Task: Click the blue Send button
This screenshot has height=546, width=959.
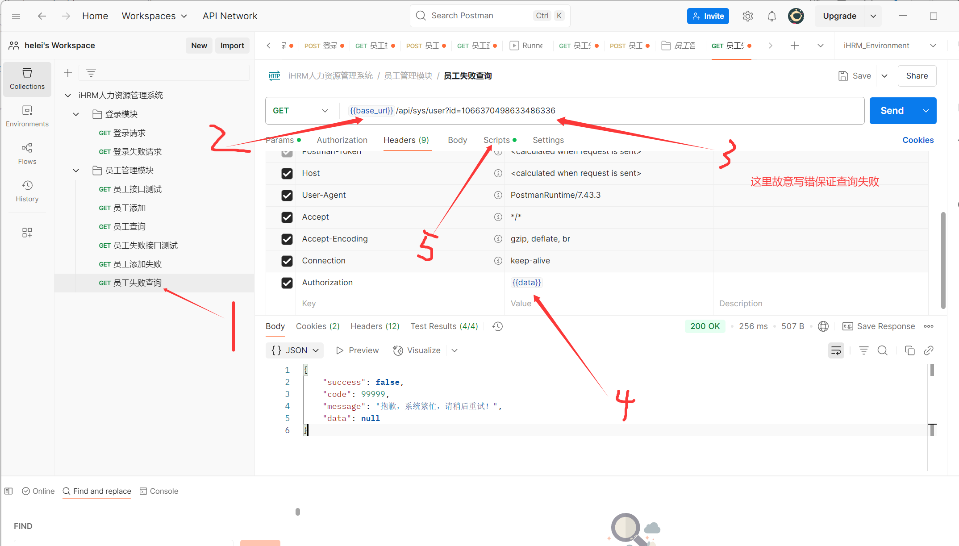Action: pos(892,111)
